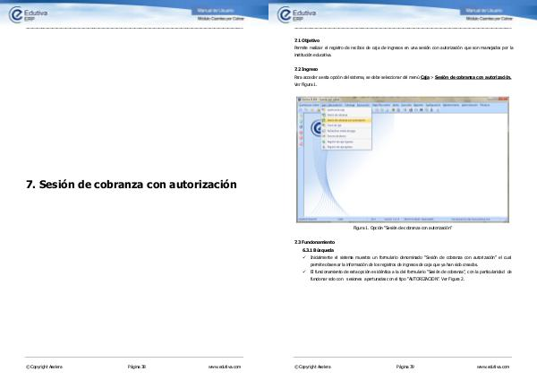The width and height of the screenshot is (537, 380).
Task: Click the "7.3 Funcionamiento" section heading
Action: point(314,242)
